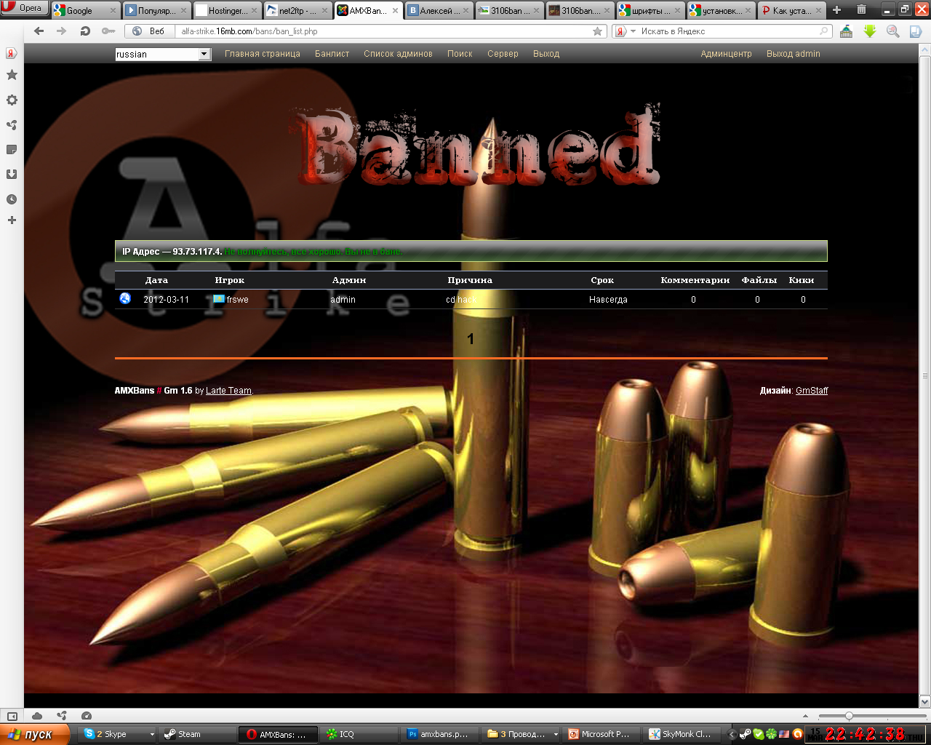
Task: Open the Yandex search engine dropdown
Action: (625, 31)
